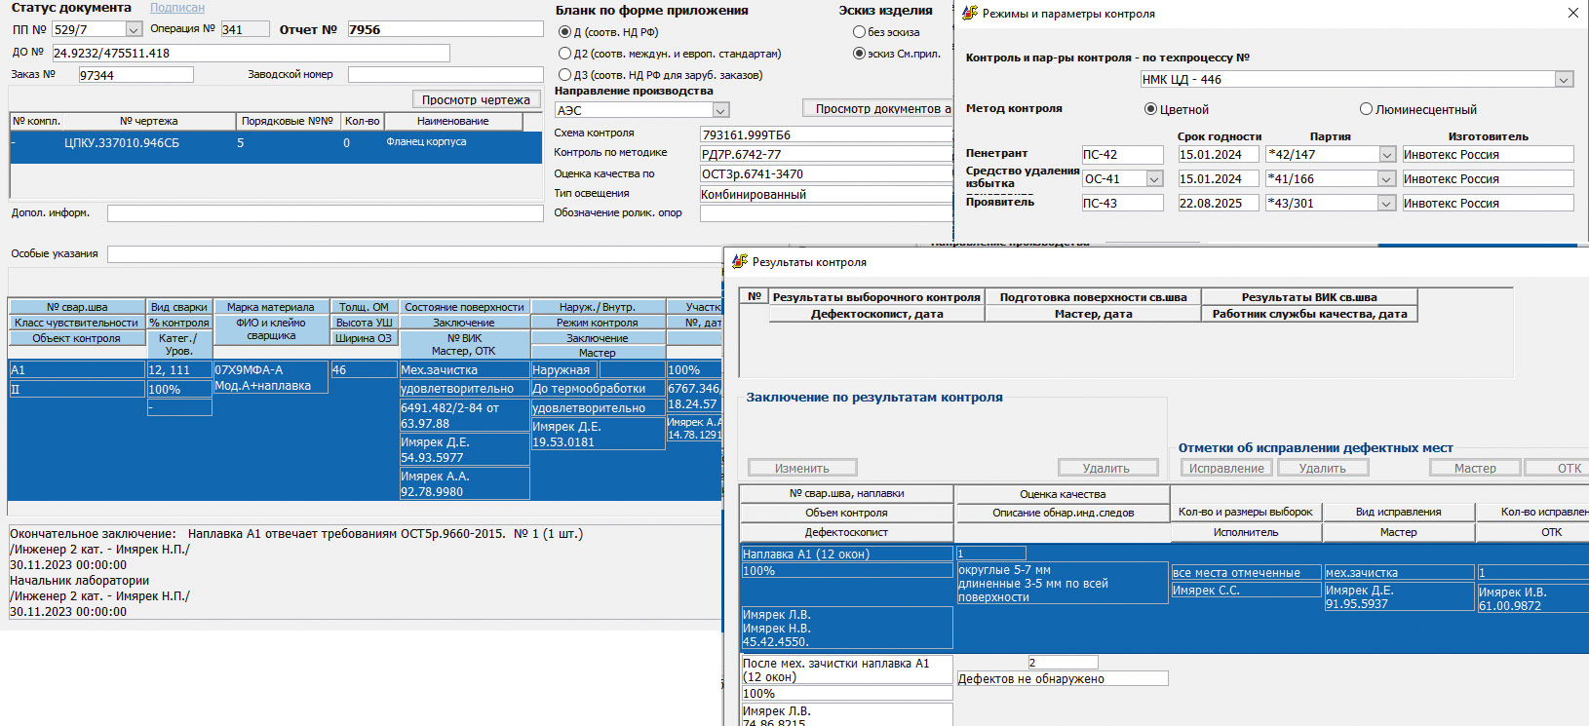Open the penetrant batch *42/147 dropdown
The image size is (1589, 726).
click(x=1386, y=155)
